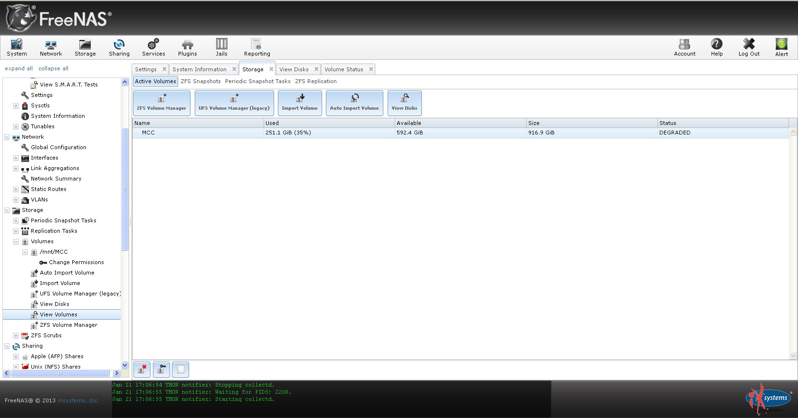Open the System toolbar icon
Image resolution: width=798 pixels, height=418 pixels.
[17, 47]
